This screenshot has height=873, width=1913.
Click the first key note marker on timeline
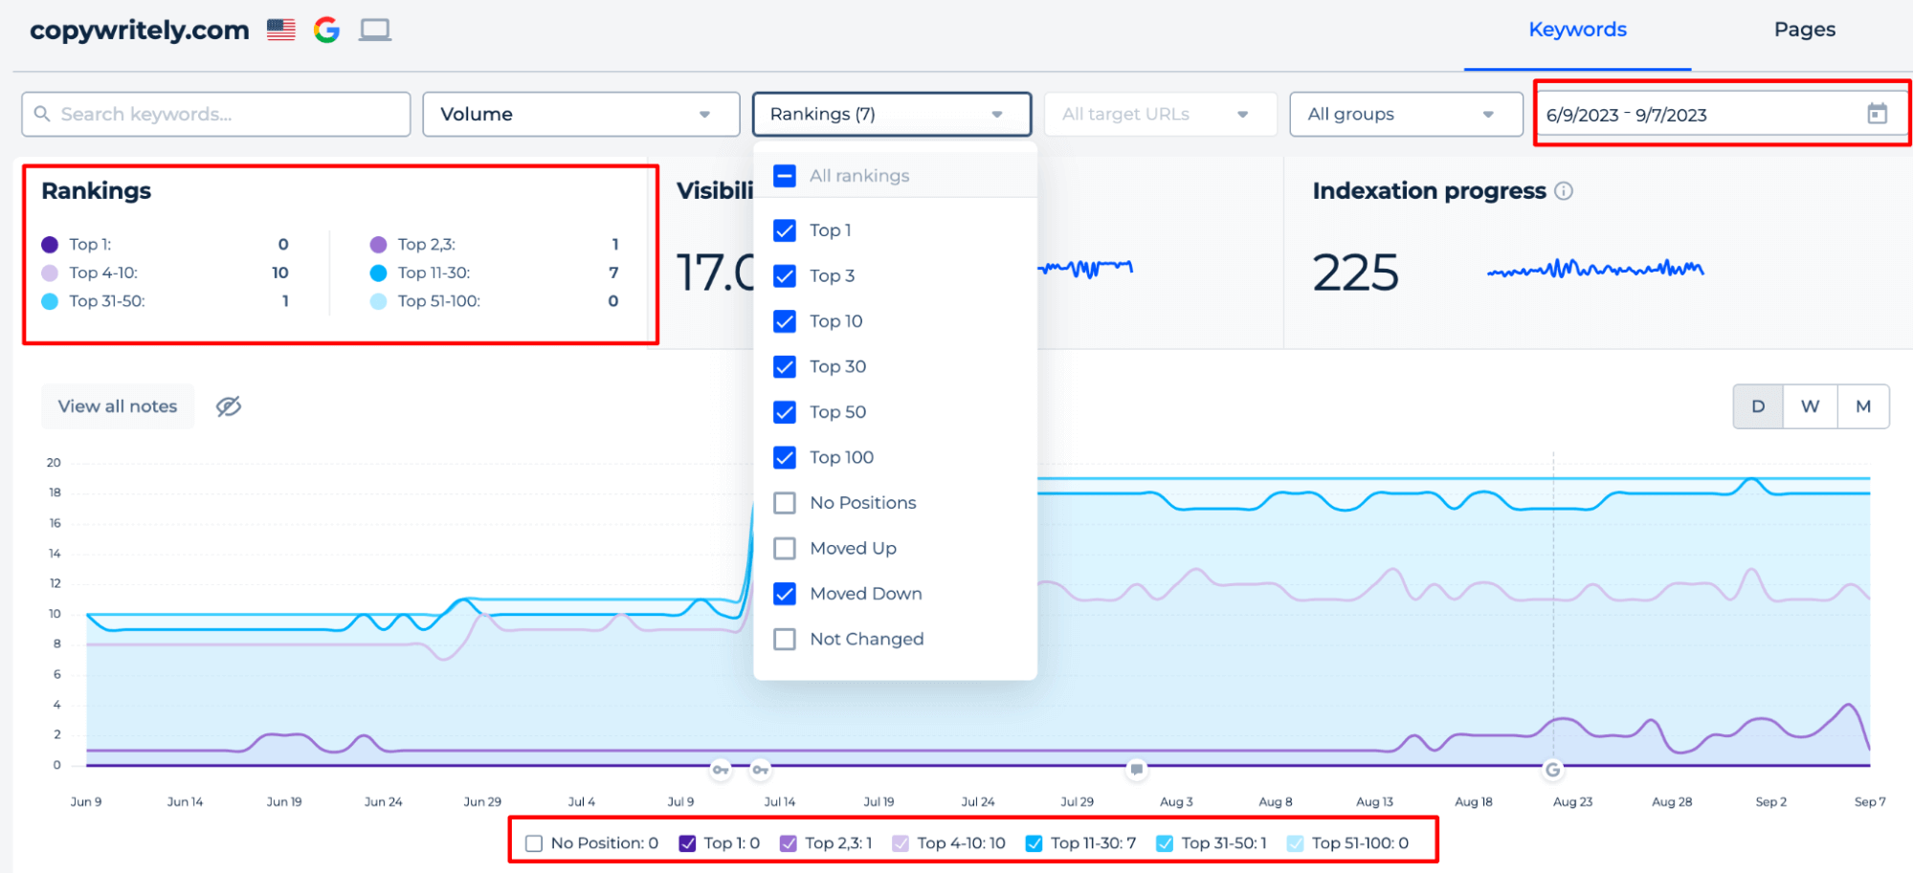tap(721, 769)
